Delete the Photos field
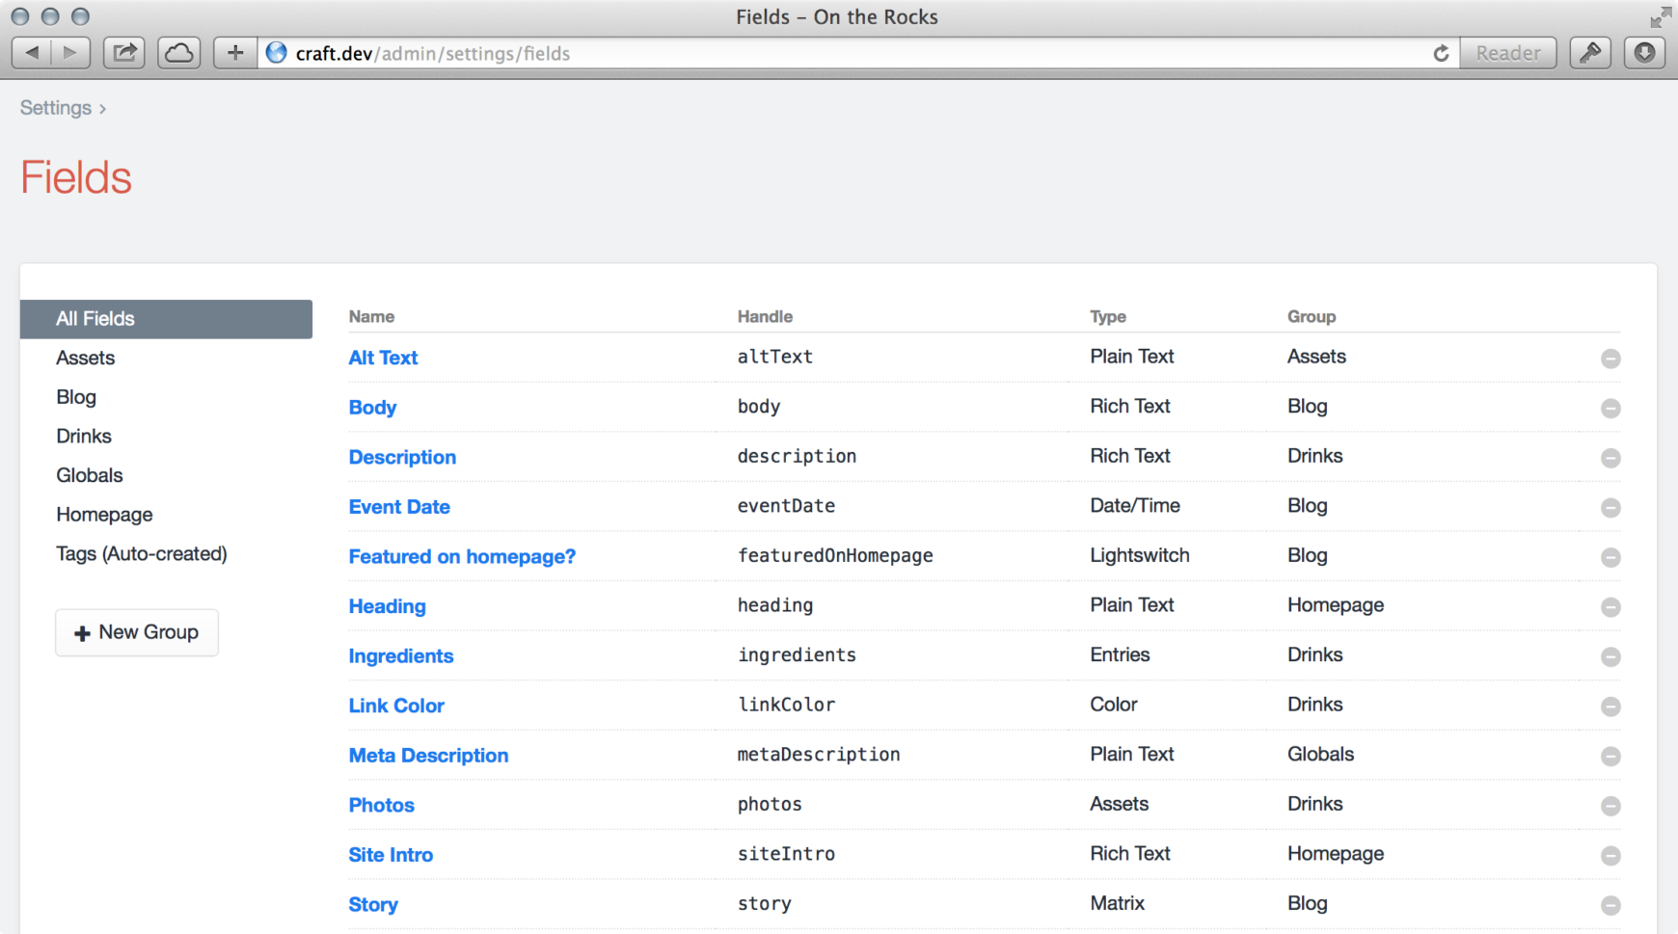This screenshot has width=1678, height=934. pos(1610,806)
